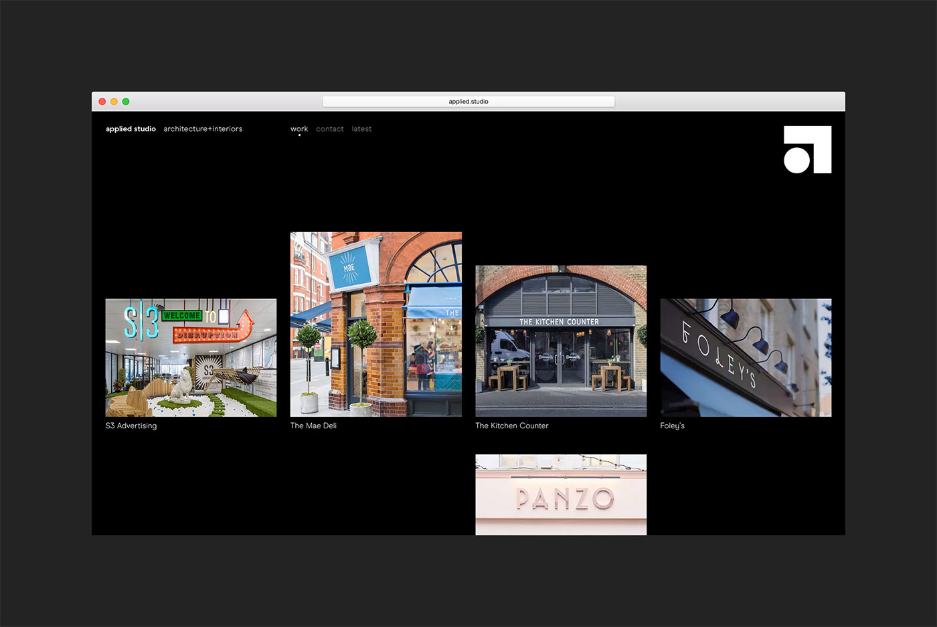The width and height of the screenshot is (937, 627).
Task: Click The Mae Deli caption text
Action: (x=313, y=426)
